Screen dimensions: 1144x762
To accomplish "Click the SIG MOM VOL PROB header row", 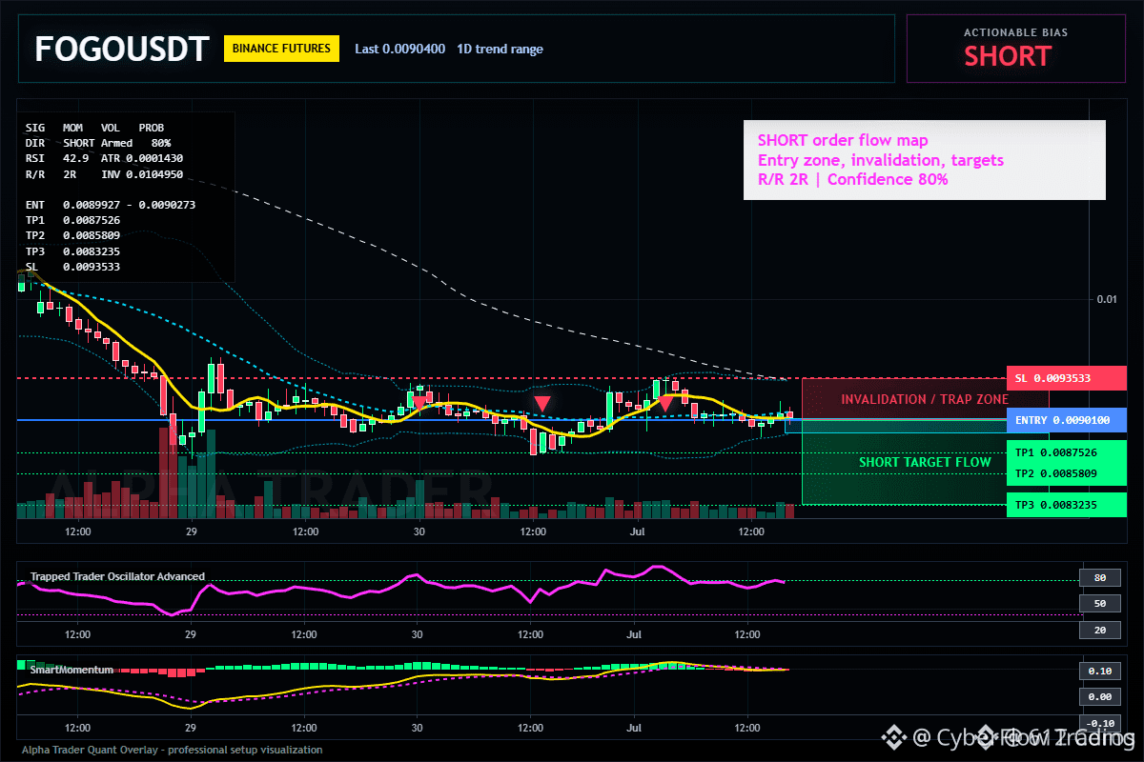I will [x=94, y=127].
